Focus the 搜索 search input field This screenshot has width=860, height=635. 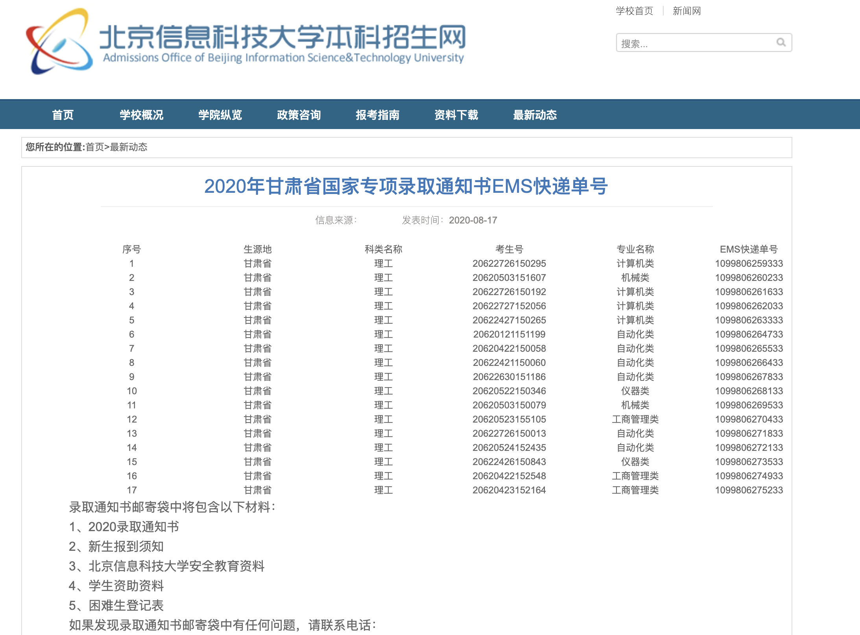click(704, 43)
